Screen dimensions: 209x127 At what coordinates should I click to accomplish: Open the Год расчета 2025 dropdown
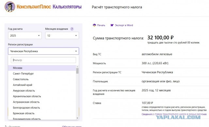[x=25, y=36]
